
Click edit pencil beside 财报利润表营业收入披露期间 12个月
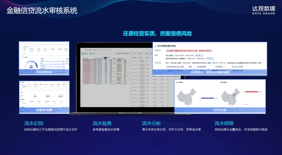tap(213, 59)
